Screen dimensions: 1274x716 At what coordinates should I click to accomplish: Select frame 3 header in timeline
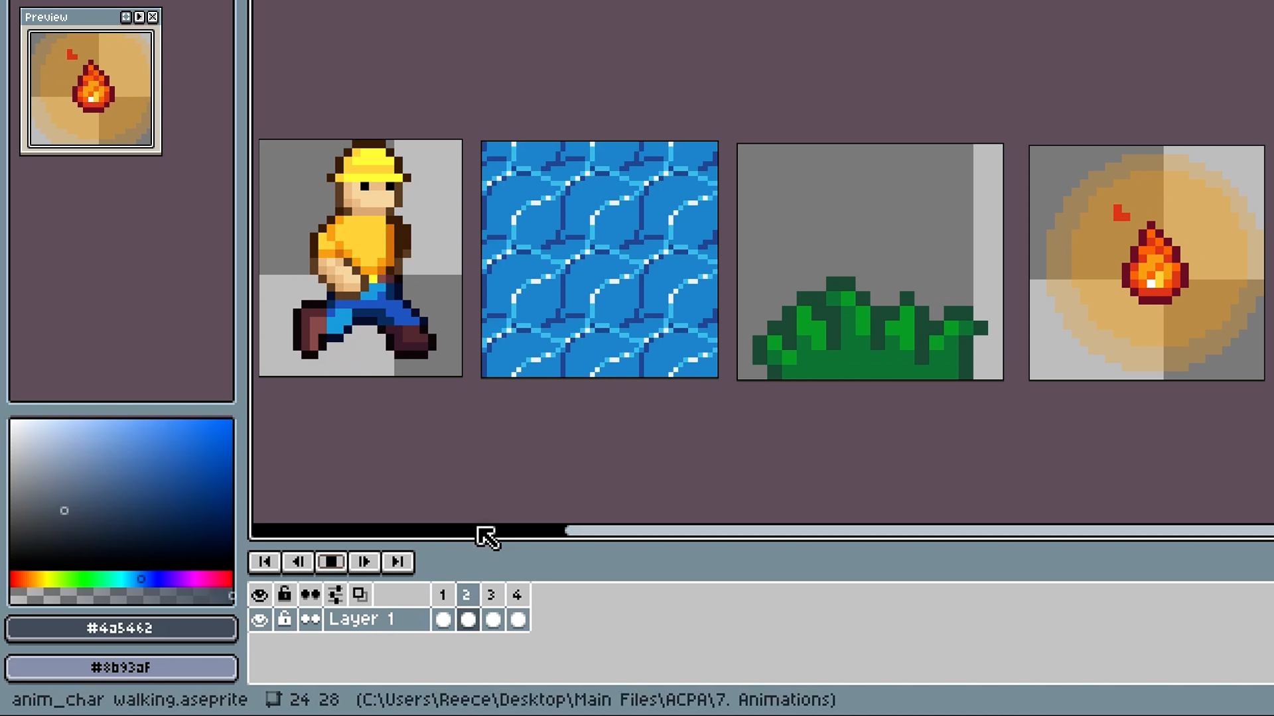coord(492,595)
